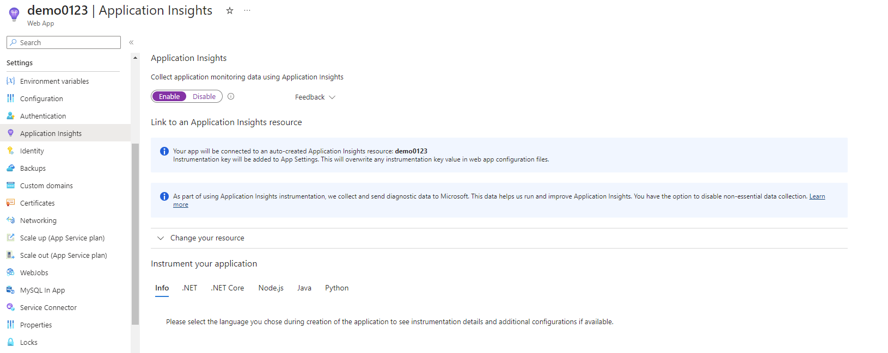Open Environment variables icon in sidebar
Image resolution: width=888 pixels, height=353 pixels.
[10, 81]
